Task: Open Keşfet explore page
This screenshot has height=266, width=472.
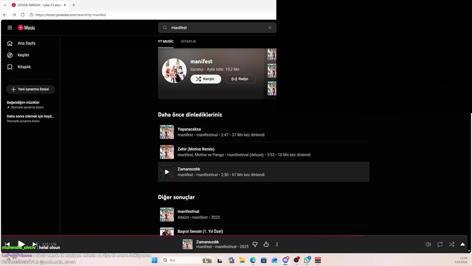Action: click(23, 55)
